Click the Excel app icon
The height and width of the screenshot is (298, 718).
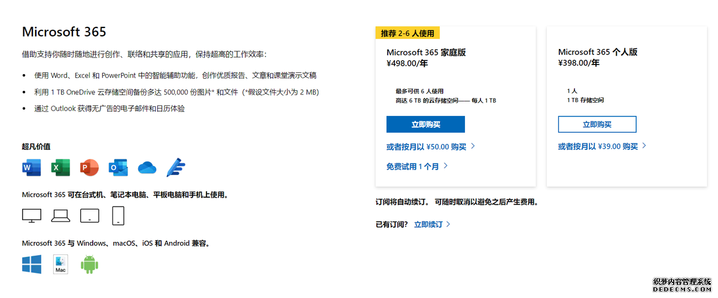(x=60, y=168)
